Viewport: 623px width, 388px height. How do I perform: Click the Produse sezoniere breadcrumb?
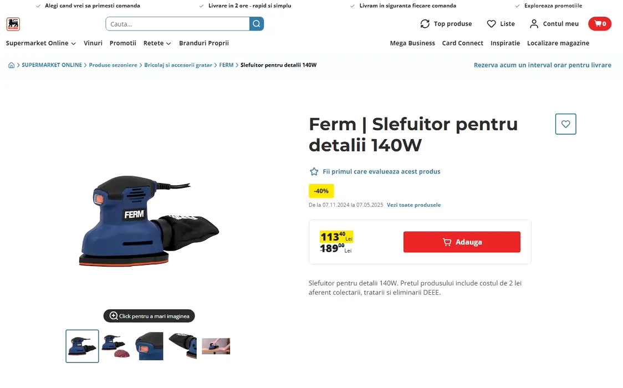pyautogui.click(x=113, y=65)
